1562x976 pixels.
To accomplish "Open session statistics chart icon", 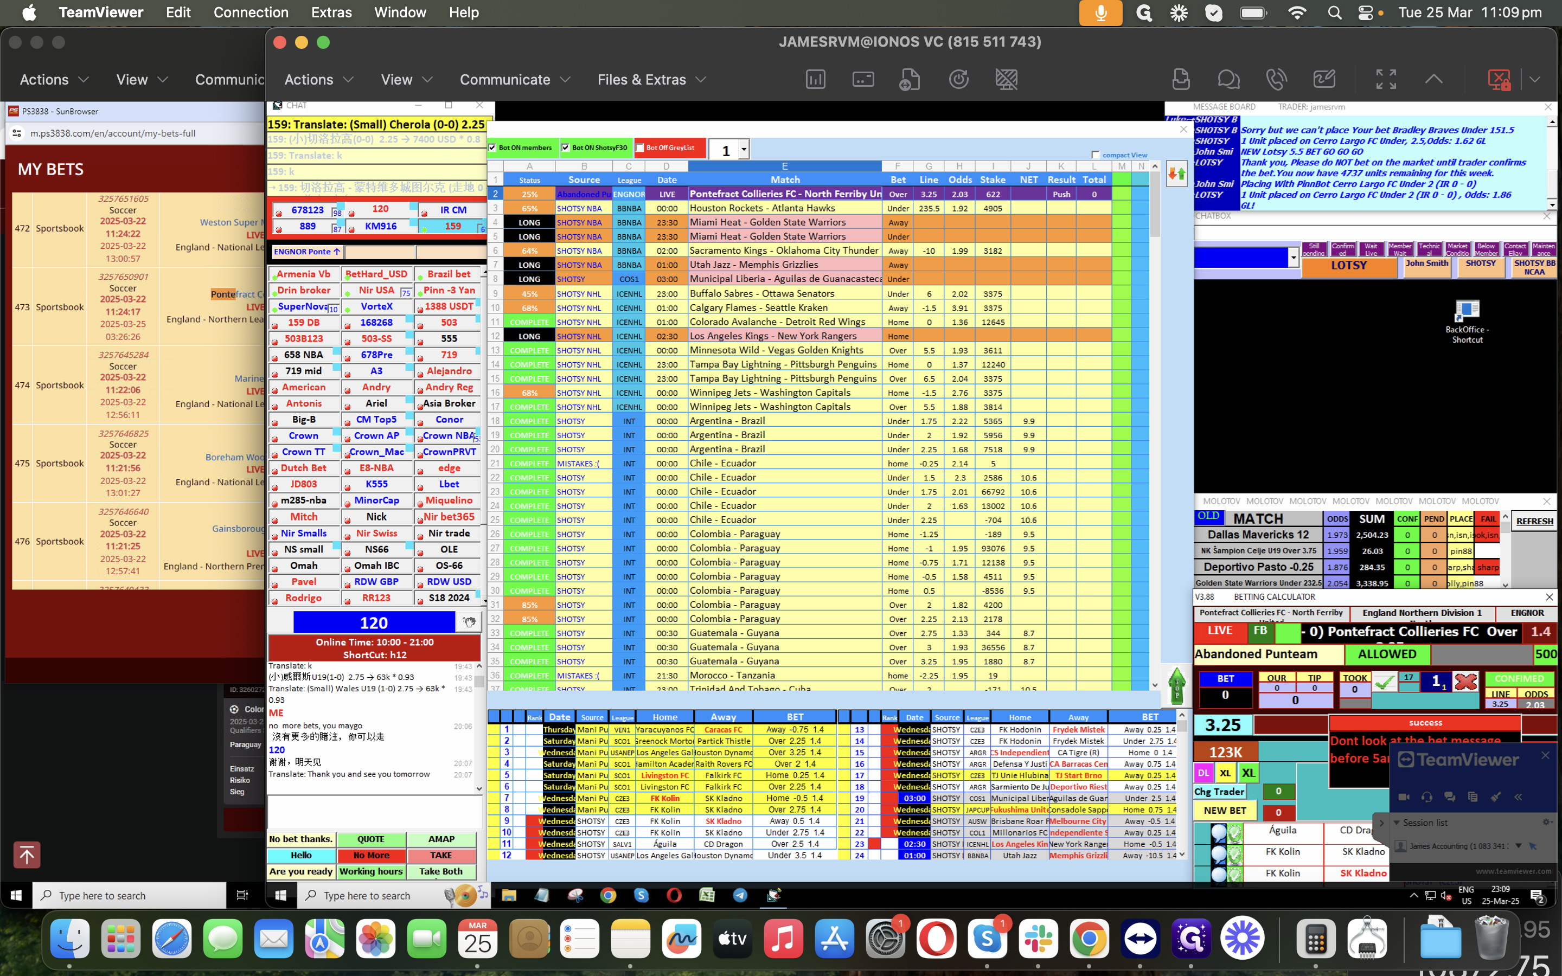I will [x=815, y=79].
